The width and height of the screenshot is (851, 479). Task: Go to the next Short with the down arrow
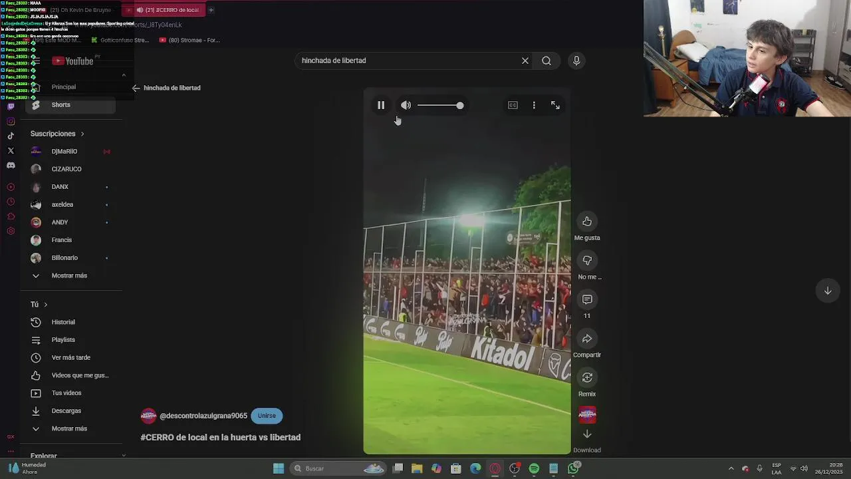[828, 291]
